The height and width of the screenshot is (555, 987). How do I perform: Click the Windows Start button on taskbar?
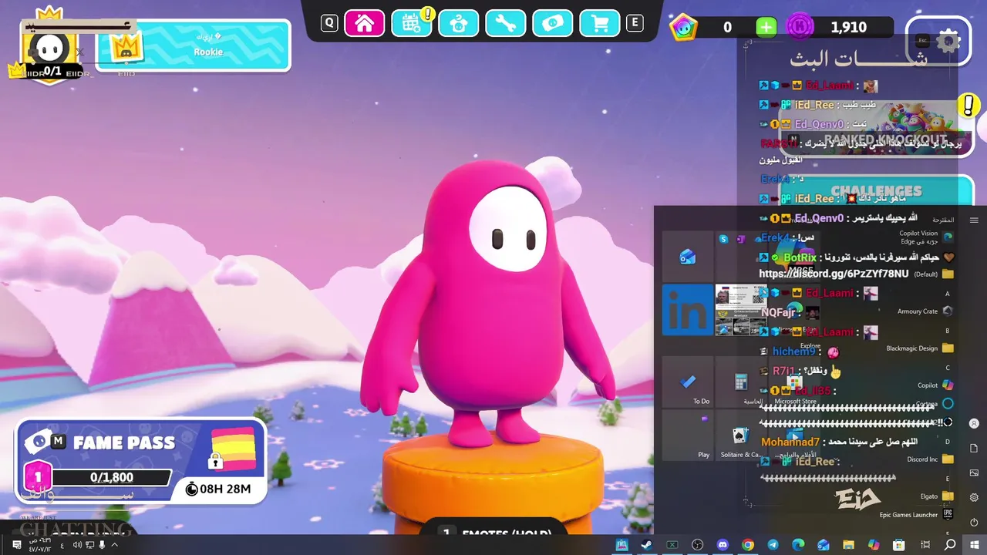974,545
